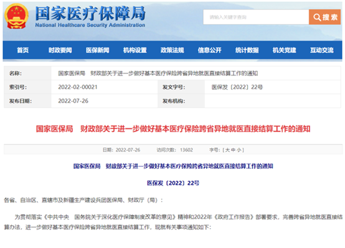The image size is (345, 248).
Task: Click the blue bold notice title
Action: coord(173,166)
